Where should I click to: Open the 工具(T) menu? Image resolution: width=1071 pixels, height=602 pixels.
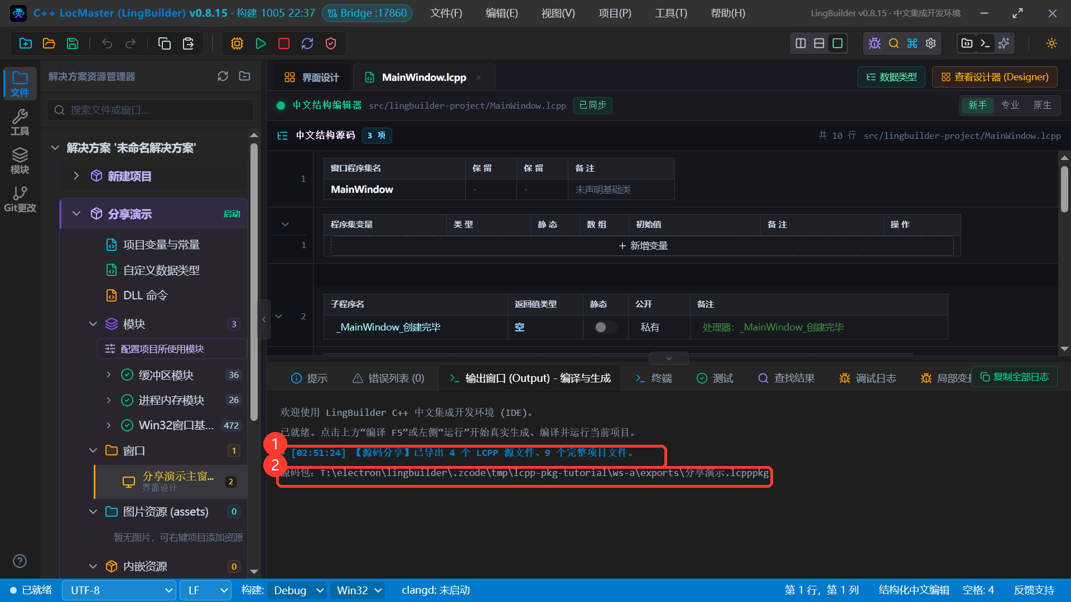(x=671, y=13)
